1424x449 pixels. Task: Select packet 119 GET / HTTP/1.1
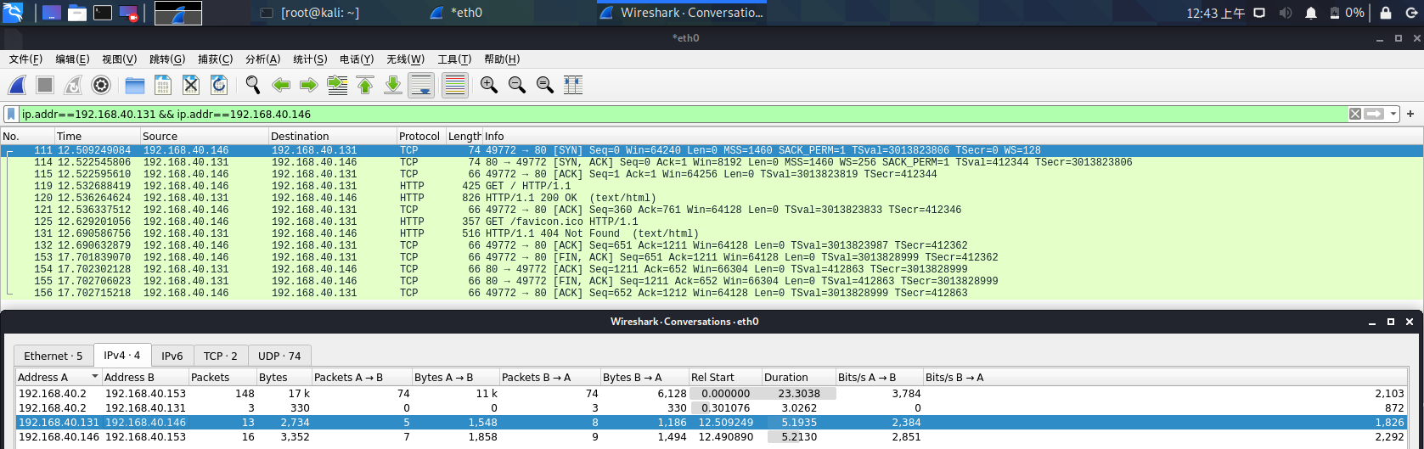click(x=712, y=186)
